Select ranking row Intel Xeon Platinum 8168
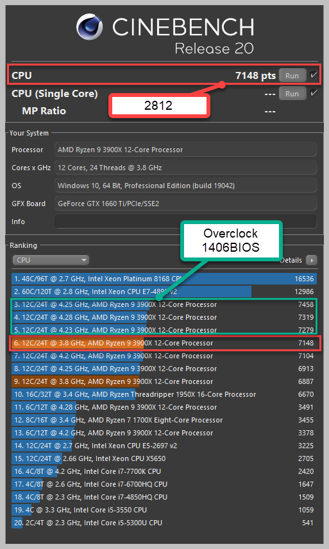 [x=164, y=279]
